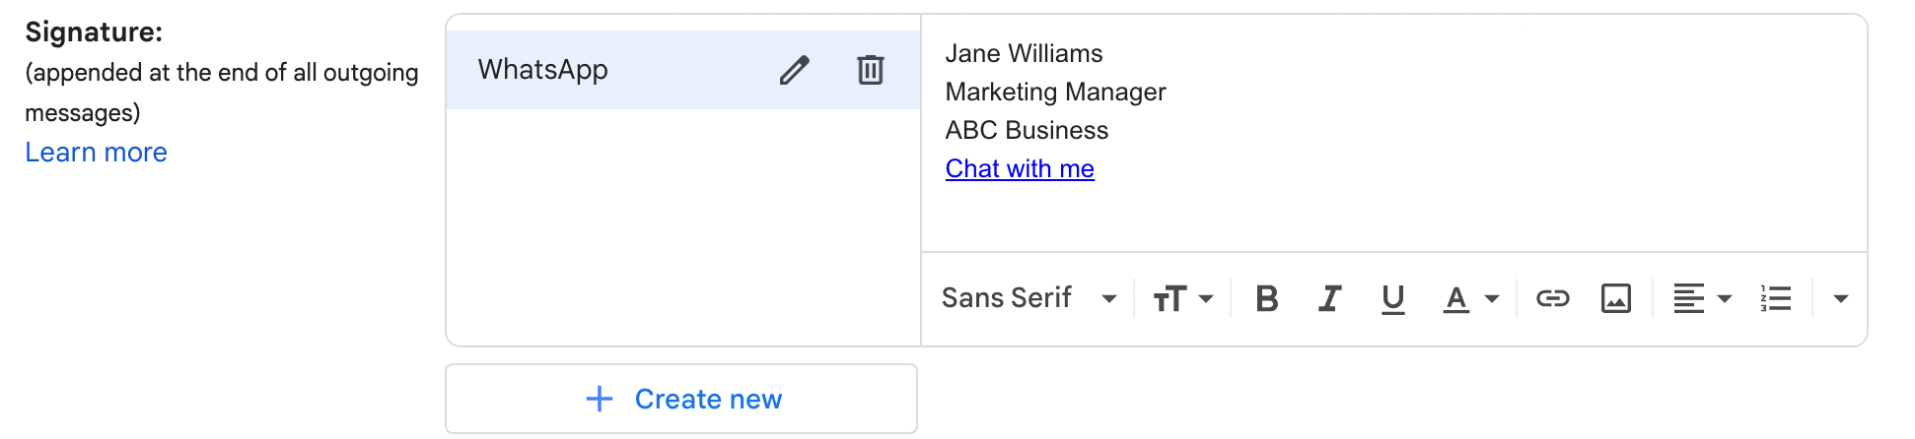Toggle italic formatting in signature editor
This screenshot has width=1915, height=439.
pyautogui.click(x=1329, y=298)
